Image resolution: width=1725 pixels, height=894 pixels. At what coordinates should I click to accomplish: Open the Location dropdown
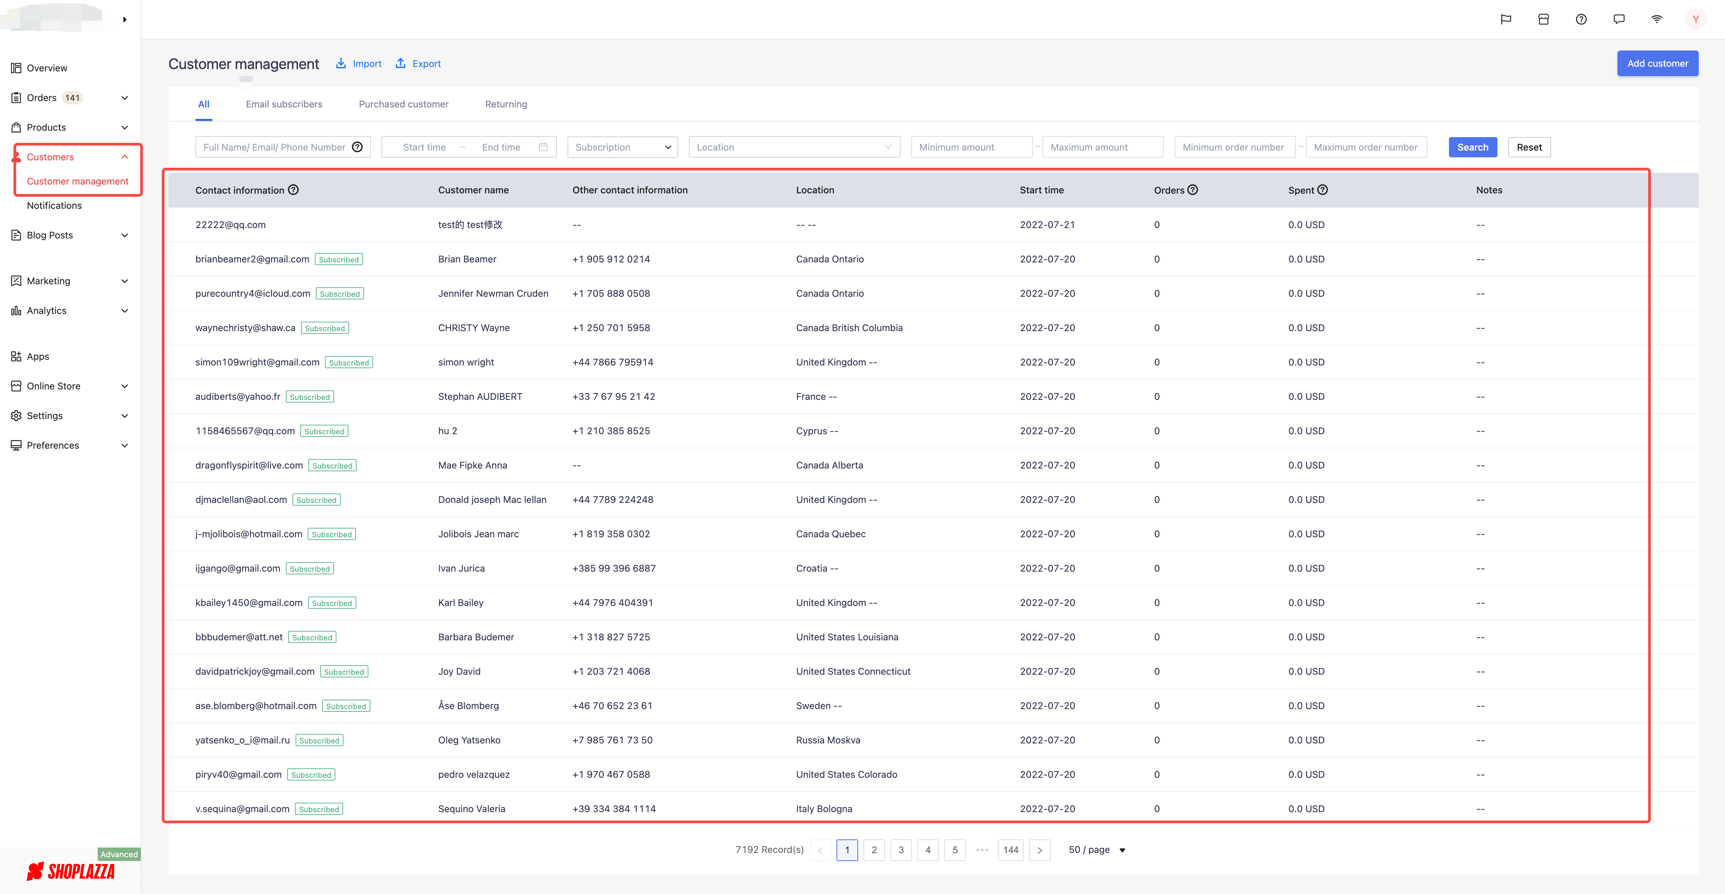pos(794,147)
